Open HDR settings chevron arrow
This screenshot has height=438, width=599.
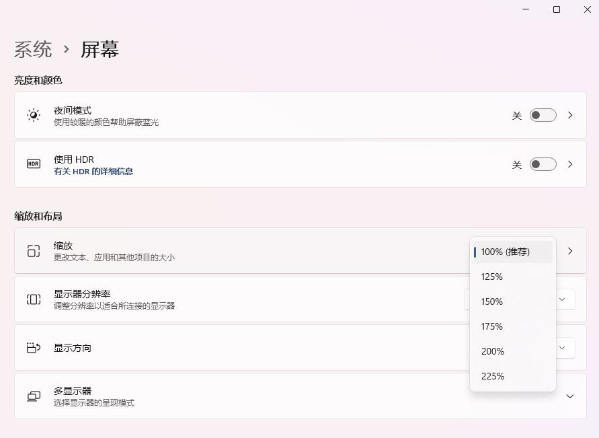tap(570, 164)
